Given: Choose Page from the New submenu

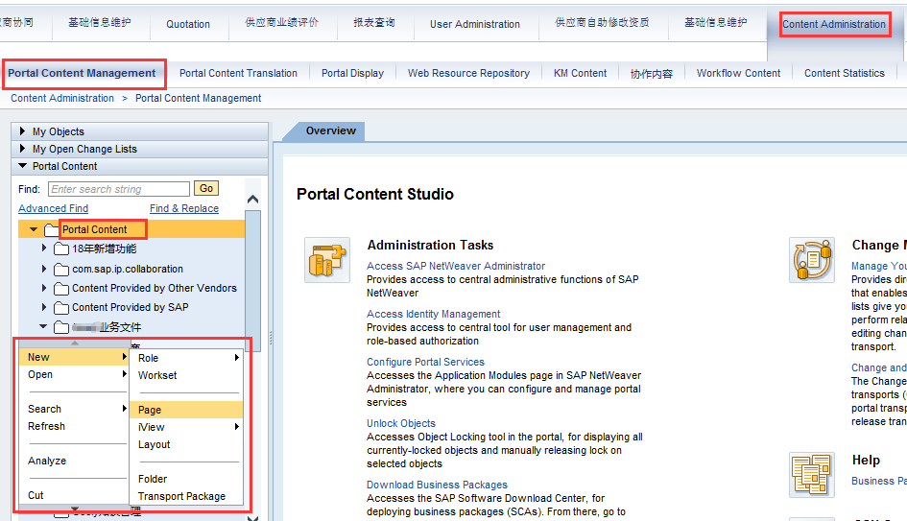Looking at the screenshot, I should [186, 410].
